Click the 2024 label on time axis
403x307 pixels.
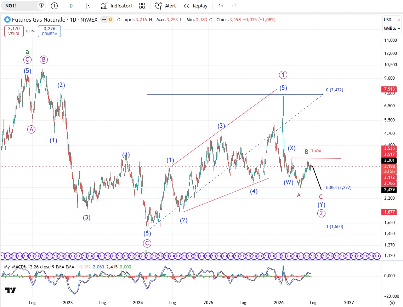click(138, 303)
